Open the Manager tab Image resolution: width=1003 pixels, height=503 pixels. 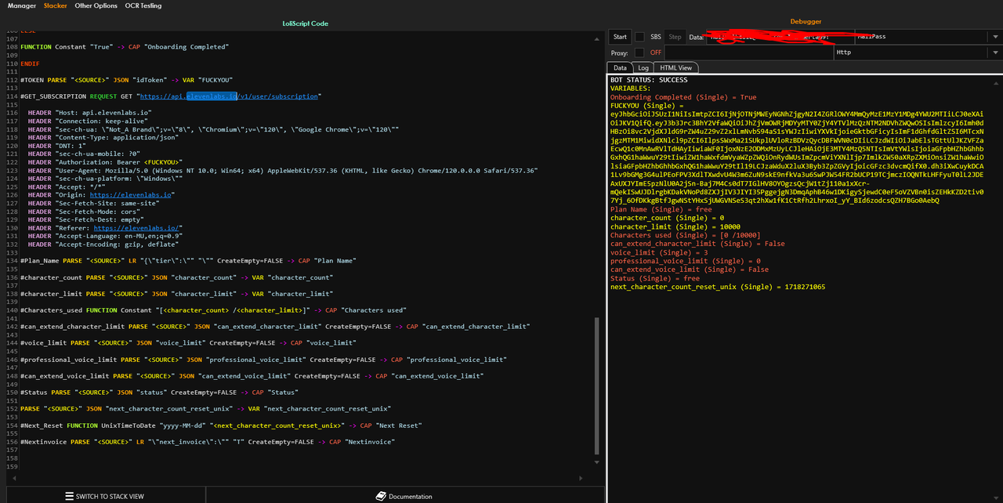[22, 5]
